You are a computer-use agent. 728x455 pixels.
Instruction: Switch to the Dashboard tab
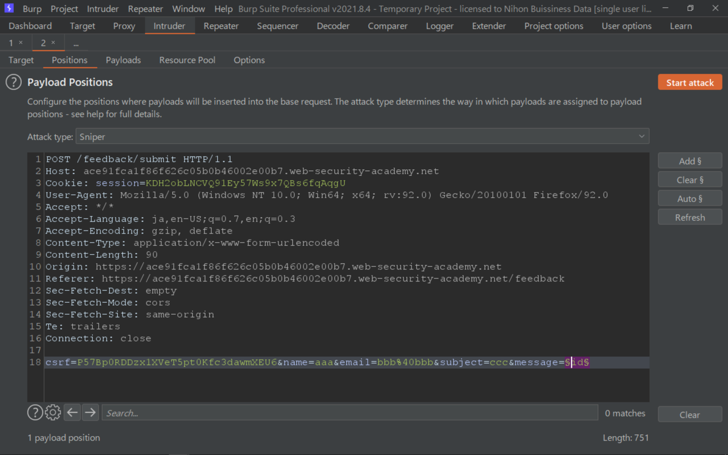(30, 26)
